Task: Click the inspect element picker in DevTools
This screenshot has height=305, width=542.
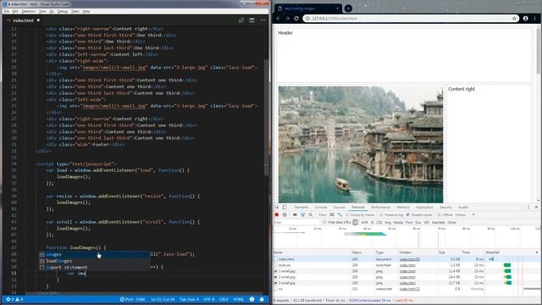Action: click(277, 207)
